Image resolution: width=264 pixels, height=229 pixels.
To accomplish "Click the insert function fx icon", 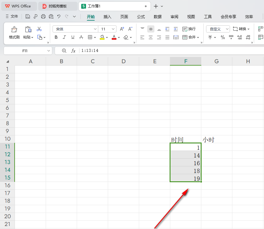I will pyautogui.click(x=73, y=51).
